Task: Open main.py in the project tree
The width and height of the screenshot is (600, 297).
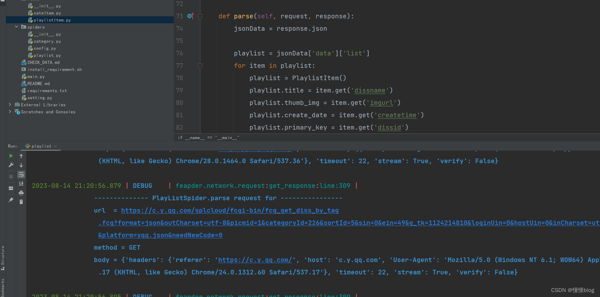Action: tap(36, 77)
